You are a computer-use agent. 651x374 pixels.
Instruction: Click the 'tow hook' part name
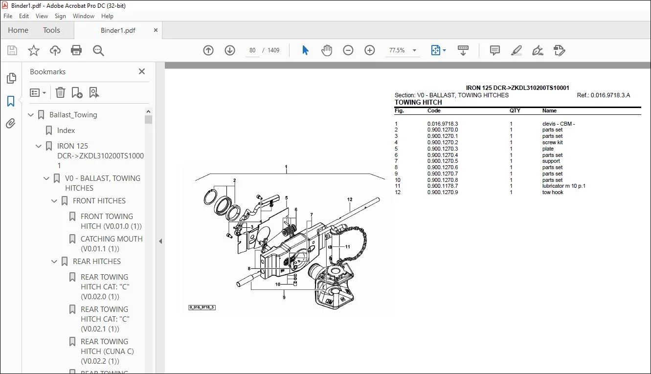tap(553, 193)
